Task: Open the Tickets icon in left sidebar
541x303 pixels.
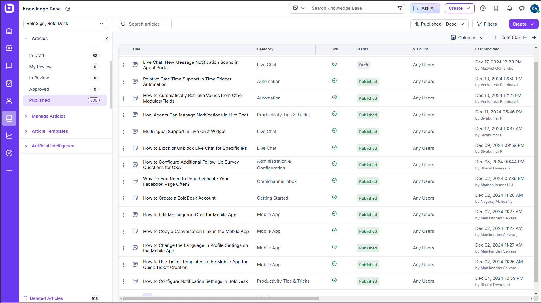Action: click(x=9, y=48)
